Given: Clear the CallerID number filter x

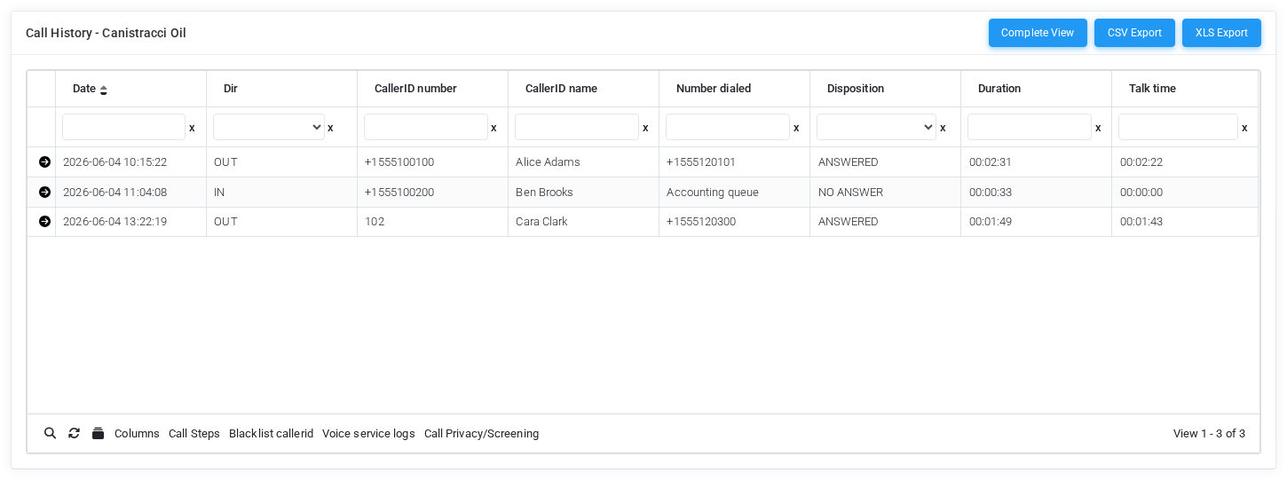Looking at the screenshot, I should (x=493, y=128).
